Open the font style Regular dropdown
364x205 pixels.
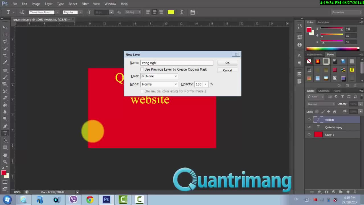pyautogui.click(x=81, y=12)
